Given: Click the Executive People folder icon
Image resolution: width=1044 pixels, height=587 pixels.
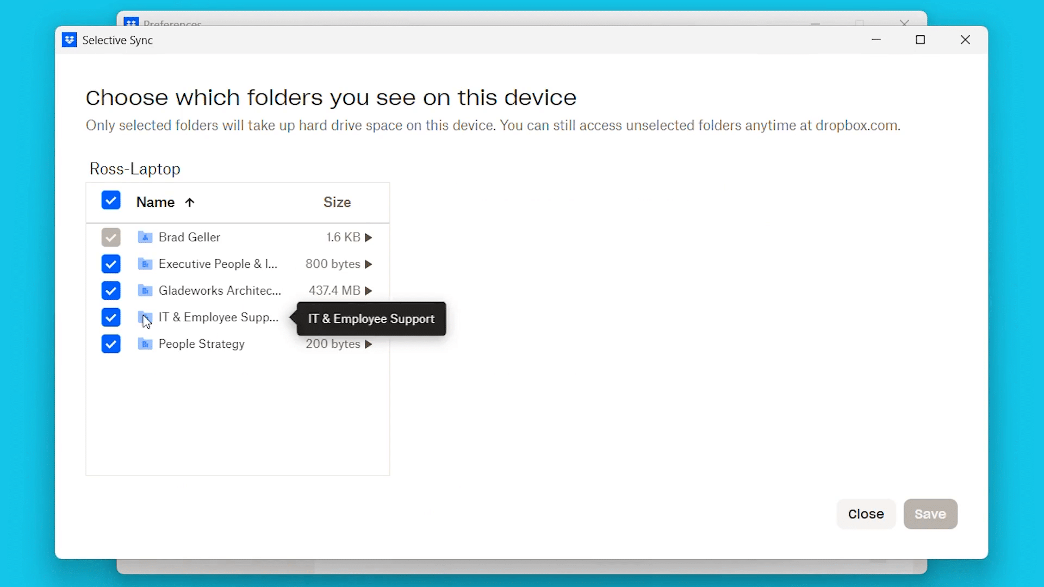Looking at the screenshot, I should tap(145, 264).
